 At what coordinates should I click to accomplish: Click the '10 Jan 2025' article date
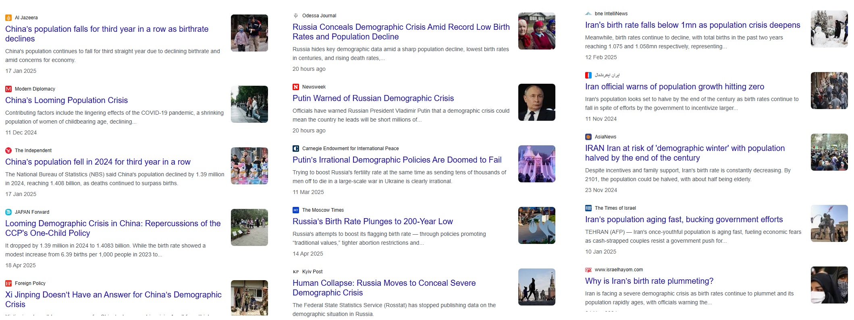(x=601, y=252)
